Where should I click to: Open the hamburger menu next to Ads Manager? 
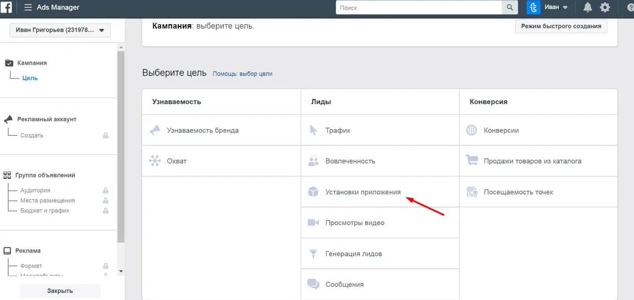coord(28,8)
